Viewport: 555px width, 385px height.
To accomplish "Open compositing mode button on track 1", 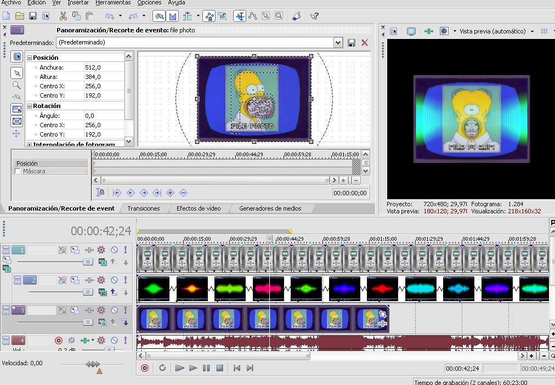I will click(x=103, y=262).
